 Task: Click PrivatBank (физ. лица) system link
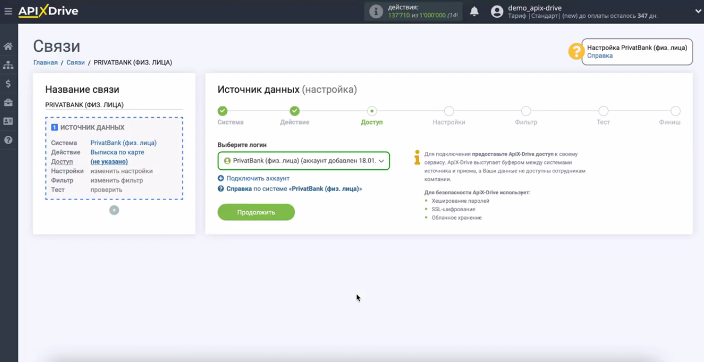click(x=124, y=142)
